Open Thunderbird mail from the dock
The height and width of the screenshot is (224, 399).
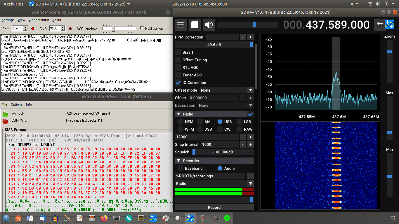tap(43, 218)
